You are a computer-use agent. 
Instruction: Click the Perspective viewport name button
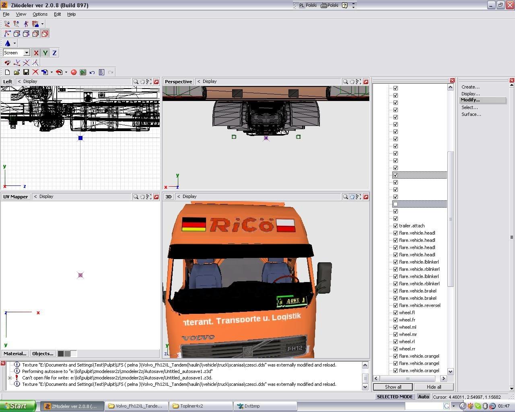[x=178, y=81]
